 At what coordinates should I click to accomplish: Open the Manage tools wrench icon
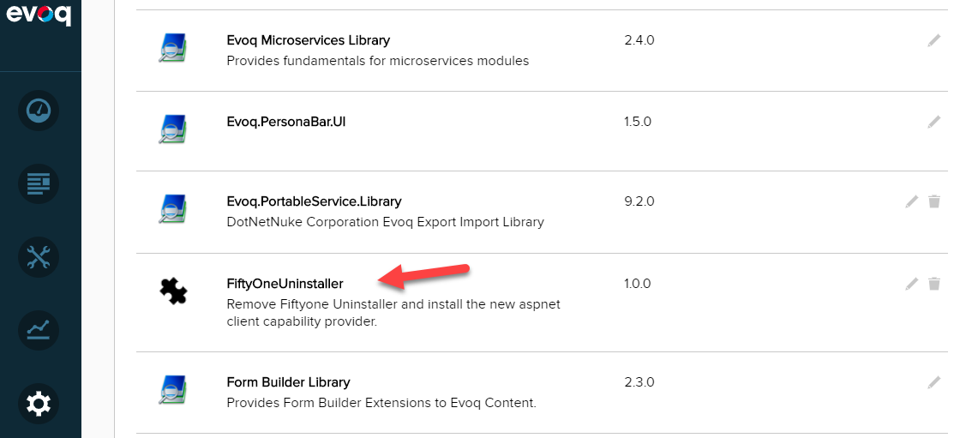(39, 256)
